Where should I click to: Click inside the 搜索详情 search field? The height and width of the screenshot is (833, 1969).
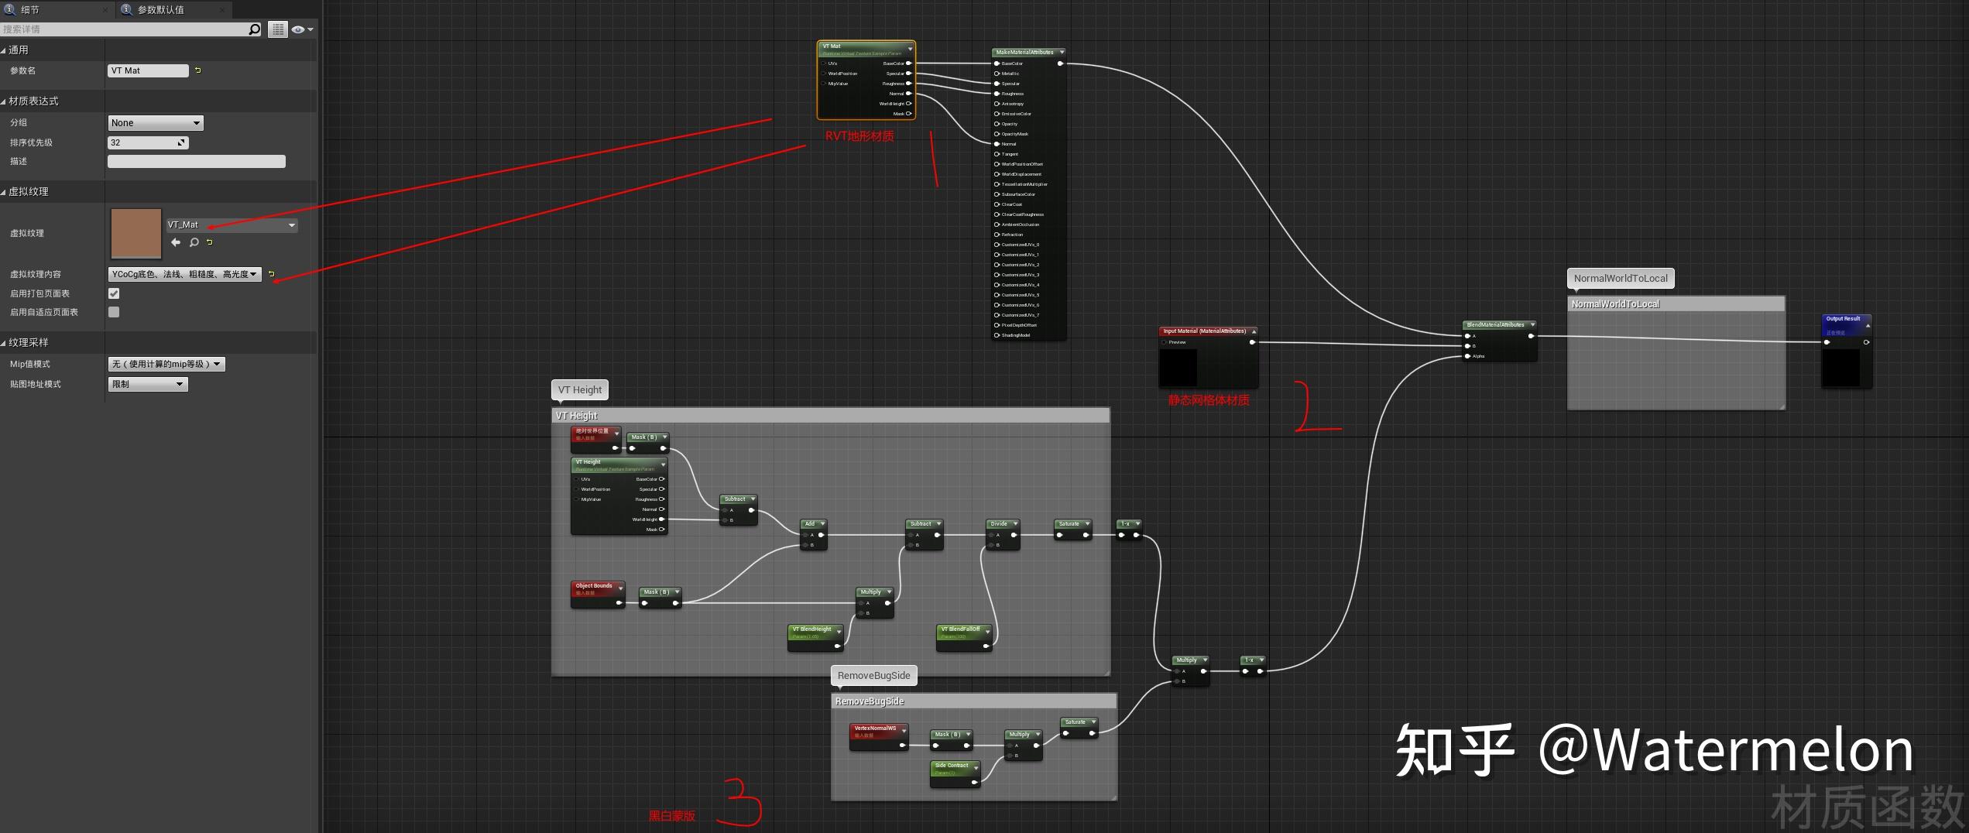click(x=116, y=29)
